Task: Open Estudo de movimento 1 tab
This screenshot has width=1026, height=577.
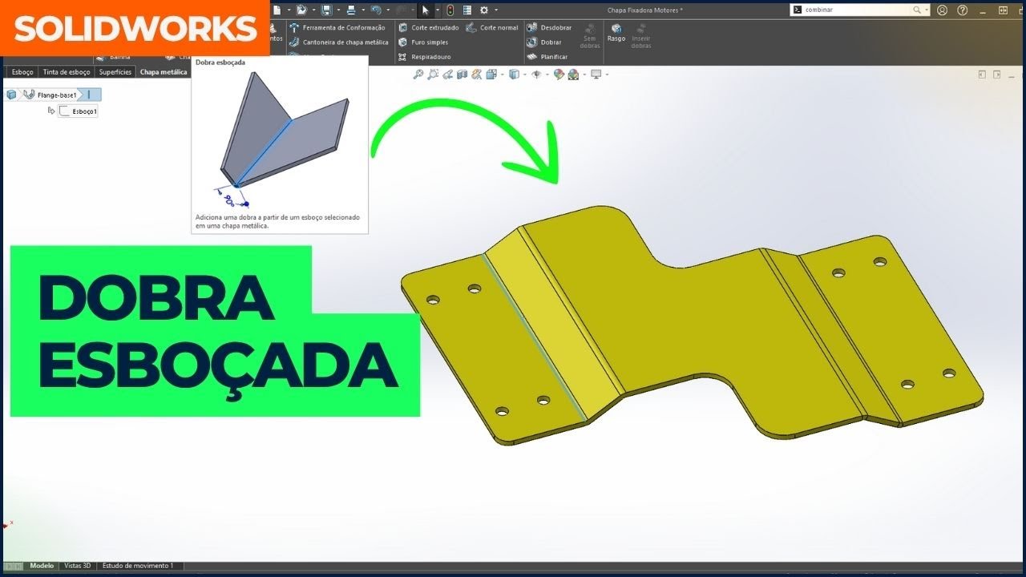Action: coord(138,566)
